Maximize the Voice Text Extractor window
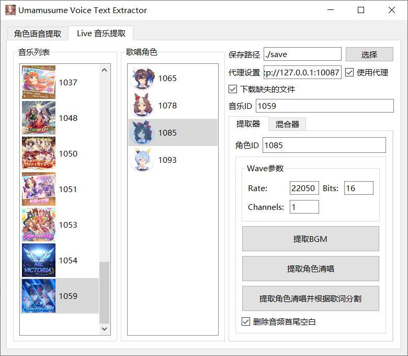Viewport: 408px width, 356px height. pos(361,10)
